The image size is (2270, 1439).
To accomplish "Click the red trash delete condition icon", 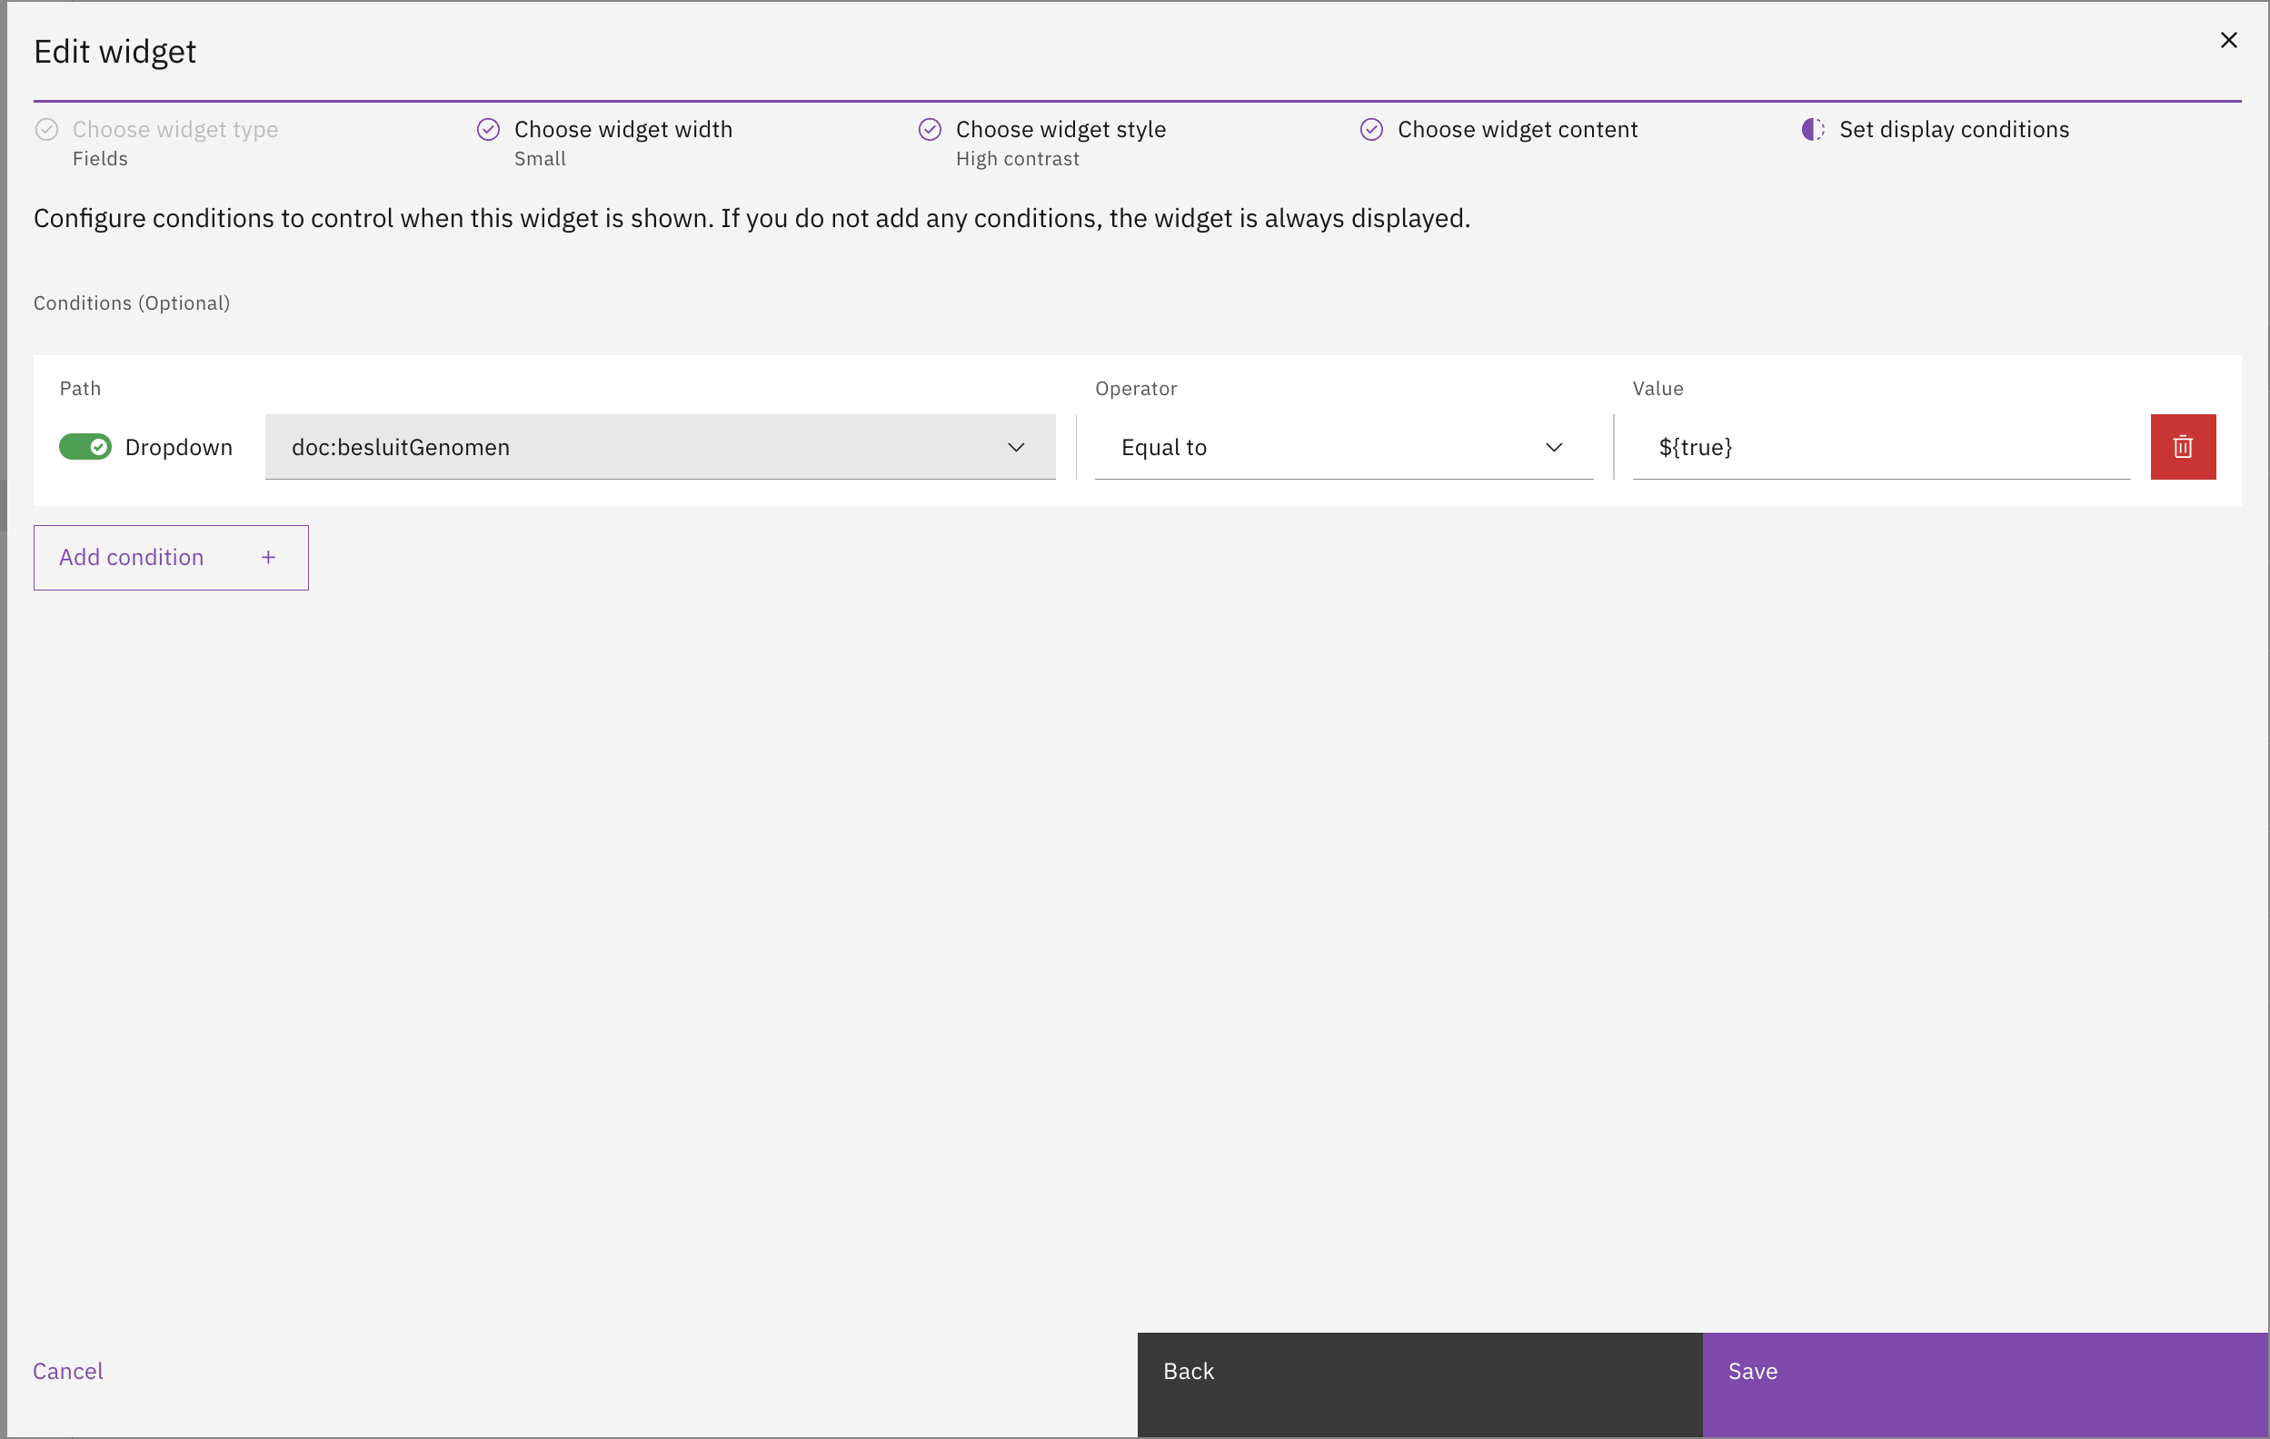I will pyautogui.click(x=2183, y=447).
